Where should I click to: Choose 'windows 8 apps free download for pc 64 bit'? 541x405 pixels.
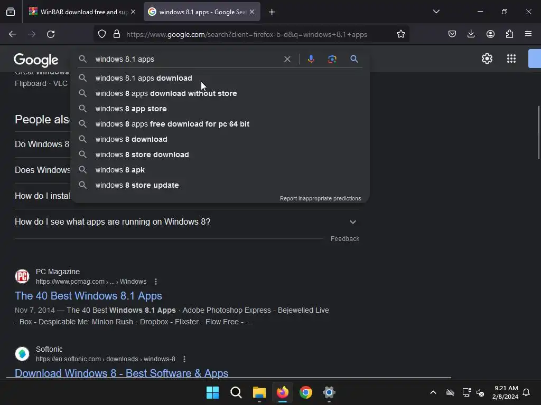point(220,124)
